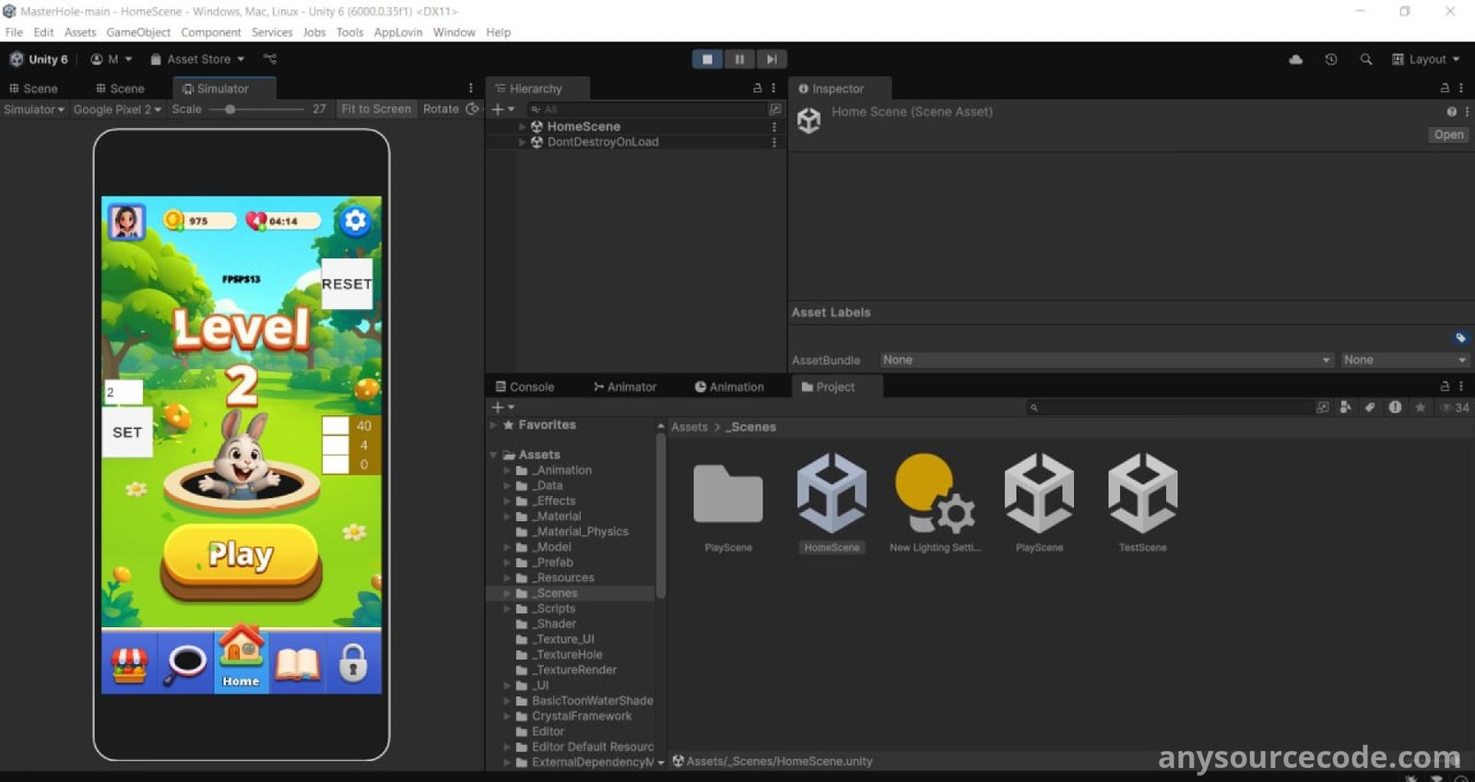Click the game settings gear icon
The width and height of the screenshot is (1475, 782).
355,221
